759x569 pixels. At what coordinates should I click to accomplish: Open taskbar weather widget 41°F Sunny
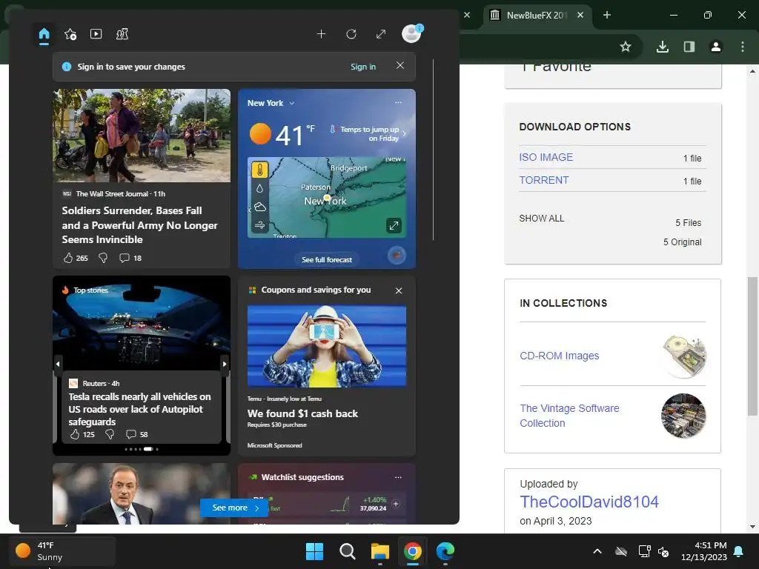coord(63,551)
